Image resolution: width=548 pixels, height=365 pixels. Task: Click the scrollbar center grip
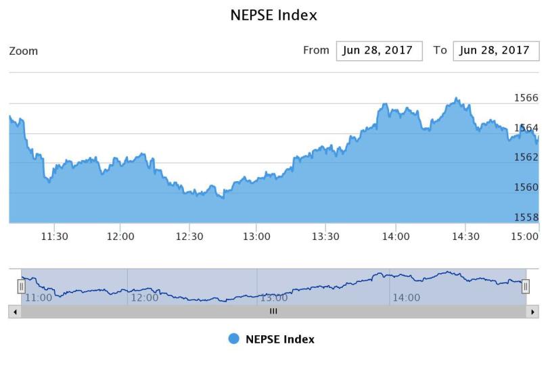(x=273, y=312)
